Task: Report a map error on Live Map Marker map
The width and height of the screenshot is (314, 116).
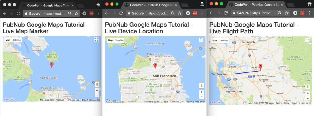Action: tap(90, 100)
